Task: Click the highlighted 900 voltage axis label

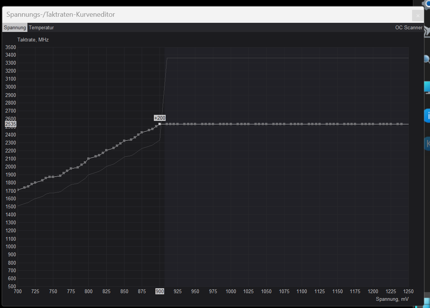Action: pyautogui.click(x=160, y=292)
